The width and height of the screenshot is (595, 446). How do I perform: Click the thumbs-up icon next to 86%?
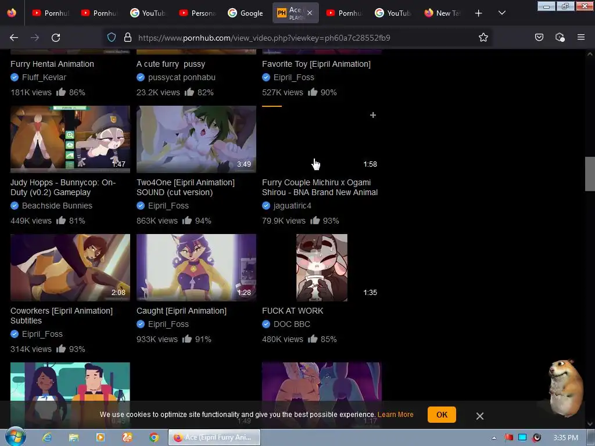[60, 92]
